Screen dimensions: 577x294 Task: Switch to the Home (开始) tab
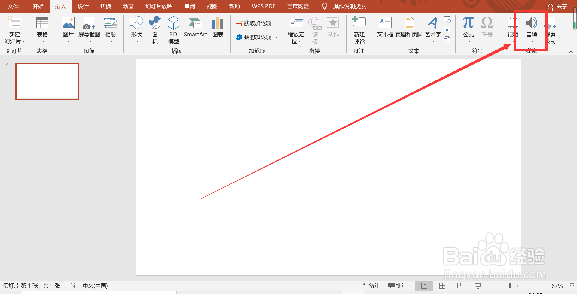[38, 6]
